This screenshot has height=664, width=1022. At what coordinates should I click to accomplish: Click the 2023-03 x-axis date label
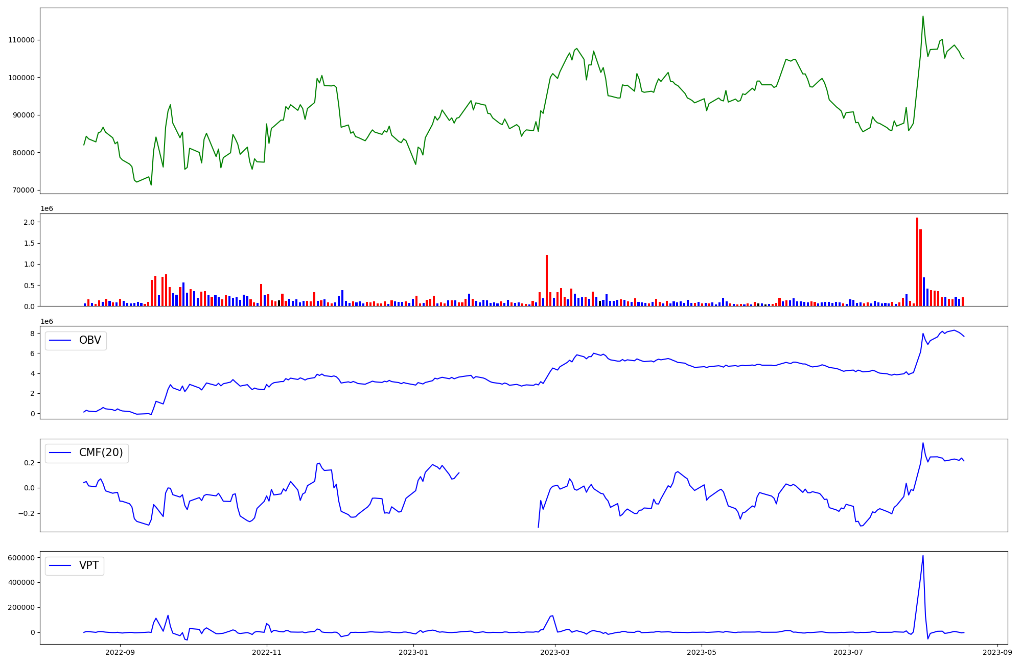(554, 652)
